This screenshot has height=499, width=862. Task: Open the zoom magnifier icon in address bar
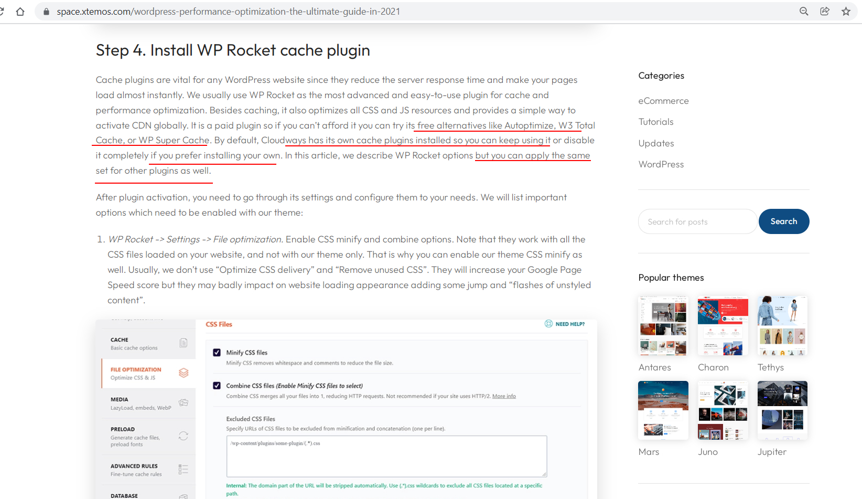pos(803,12)
